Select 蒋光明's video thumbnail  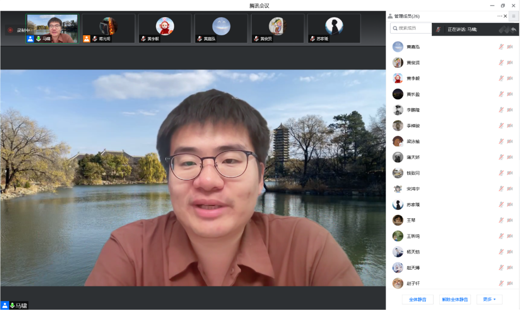[x=108, y=28]
